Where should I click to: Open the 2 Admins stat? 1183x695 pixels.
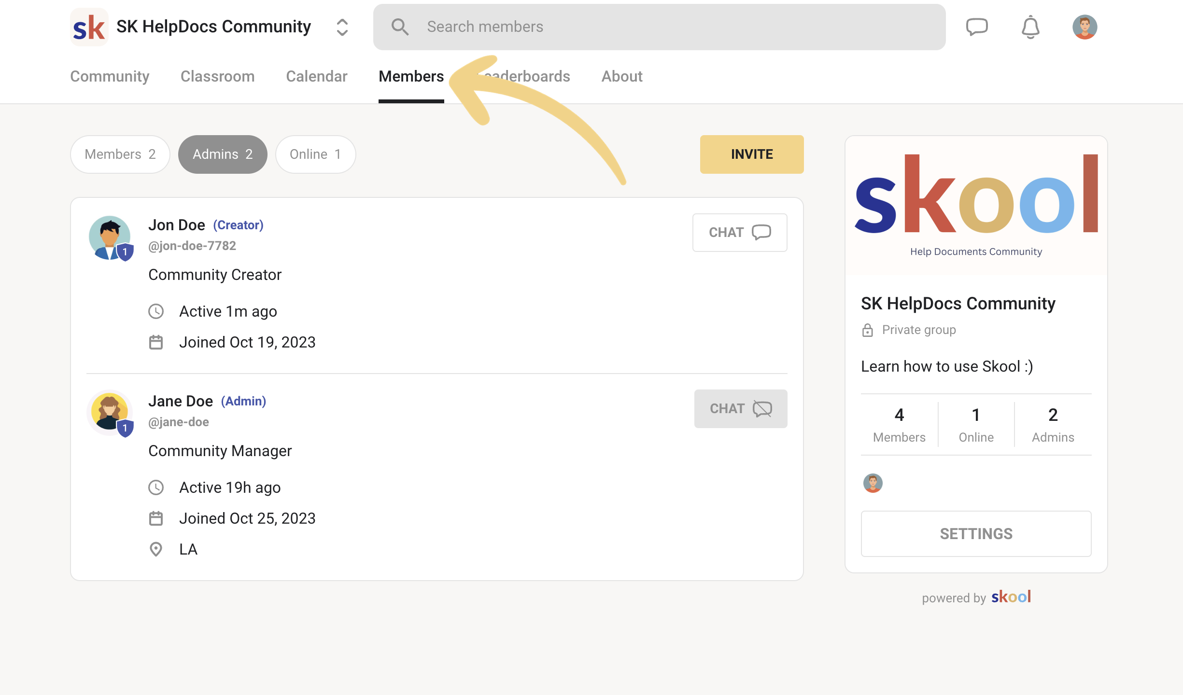(1053, 425)
